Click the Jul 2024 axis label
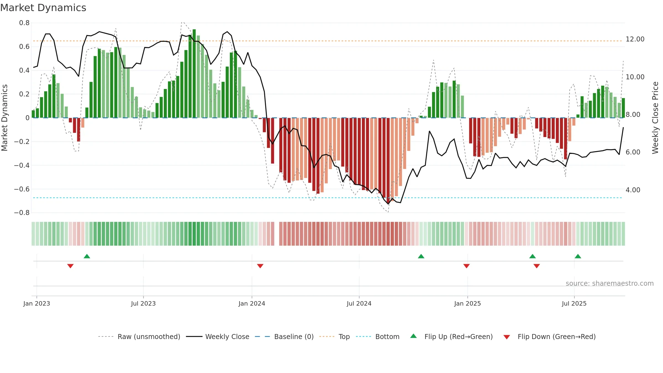The image size is (663, 373). click(359, 303)
